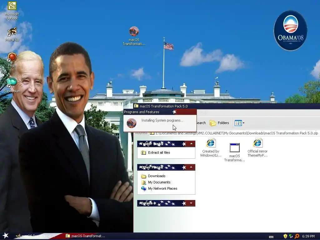Click the Programs and Features dialog title
320x240 pixels.
click(142, 112)
